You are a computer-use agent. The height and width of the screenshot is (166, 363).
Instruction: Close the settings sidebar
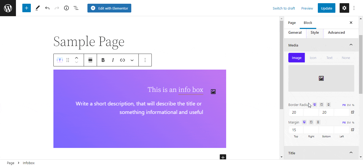[x=351, y=23]
